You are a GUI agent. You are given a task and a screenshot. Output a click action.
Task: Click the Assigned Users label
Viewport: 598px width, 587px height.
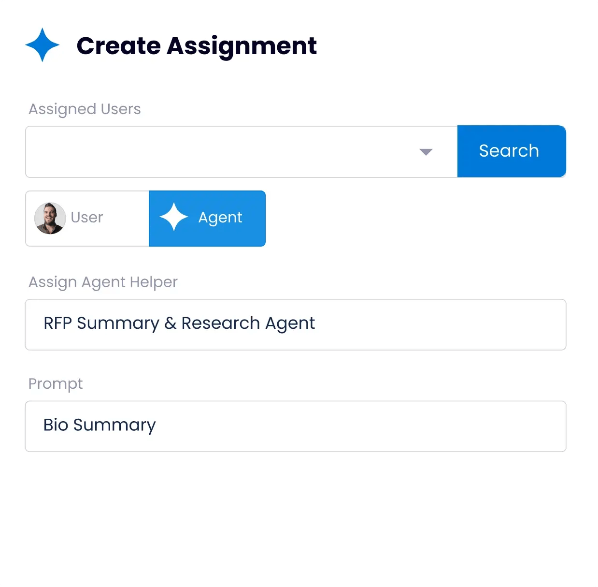84,109
